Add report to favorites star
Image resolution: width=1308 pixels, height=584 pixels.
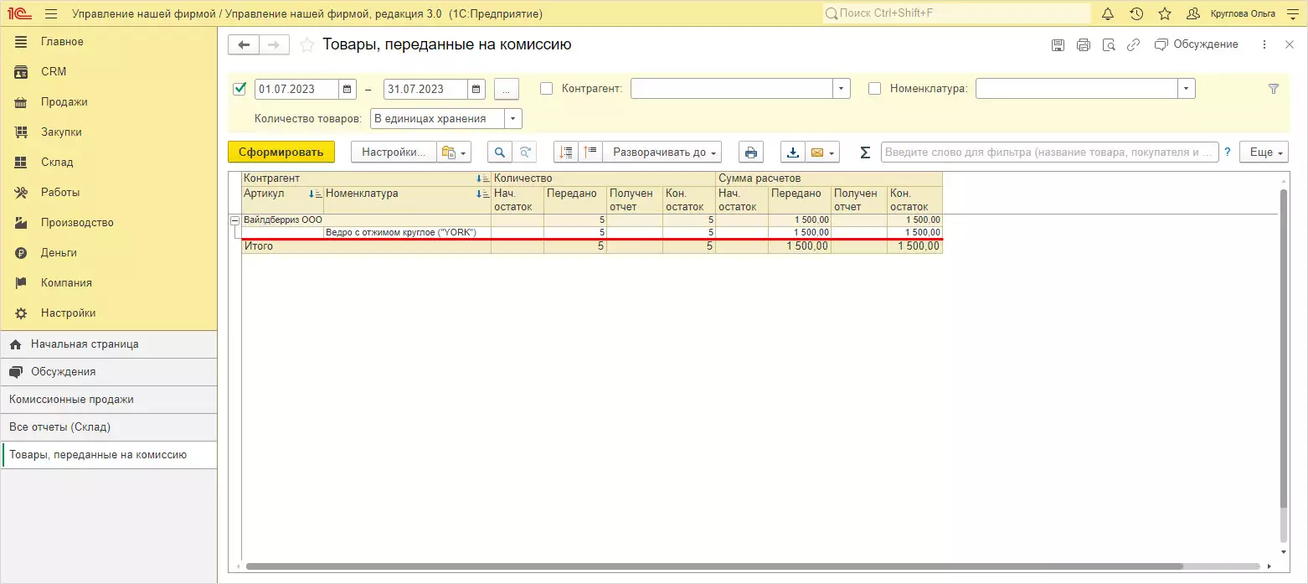click(x=307, y=45)
